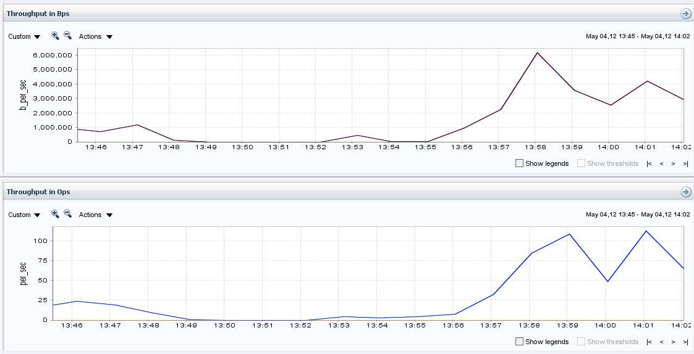Open Custom time range dropdown in Bps panel
The height and width of the screenshot is (354, 694).
coord(24,36)
